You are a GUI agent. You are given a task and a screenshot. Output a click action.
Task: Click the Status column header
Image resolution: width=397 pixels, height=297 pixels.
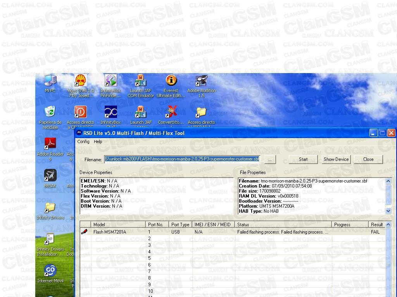tap(283, 225)
